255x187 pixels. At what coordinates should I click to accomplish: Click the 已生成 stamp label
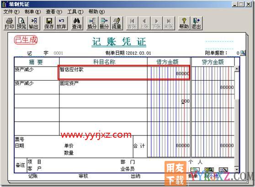pos(26,40)
